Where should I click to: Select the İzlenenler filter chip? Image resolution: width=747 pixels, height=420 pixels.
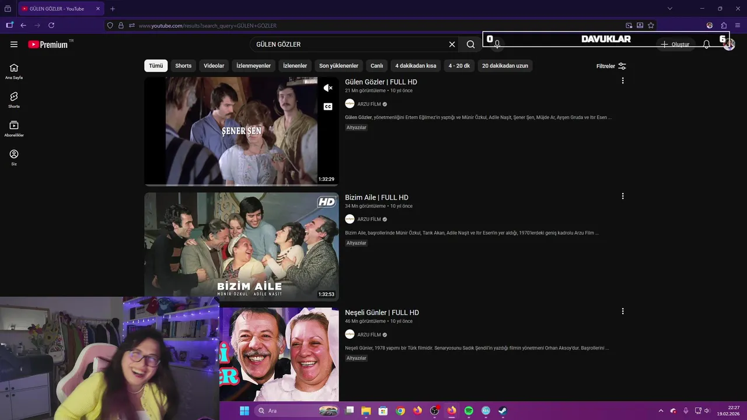pos(295,66)
